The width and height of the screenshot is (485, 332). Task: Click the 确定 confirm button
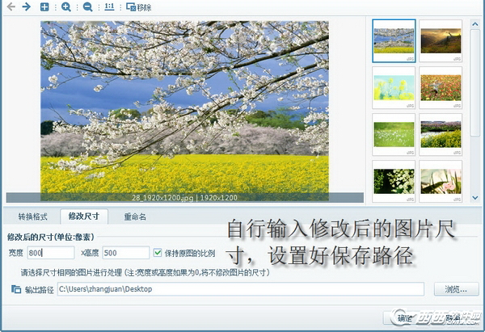(405, 318)
